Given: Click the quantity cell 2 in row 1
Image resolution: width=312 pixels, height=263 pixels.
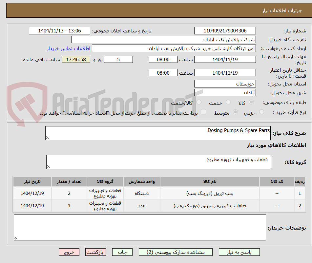Looking at the screenshot, I should point(69,193).
